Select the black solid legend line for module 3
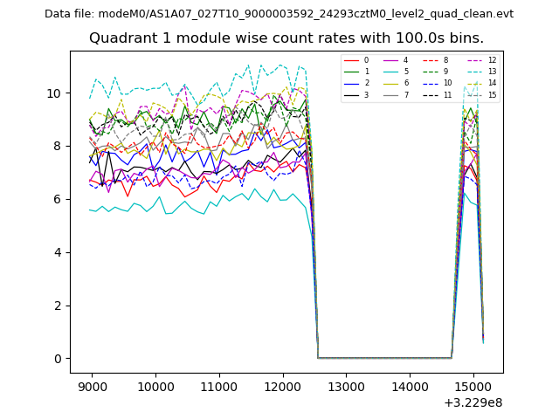Viewport: 559px width, 419px height. click(351, 94)
